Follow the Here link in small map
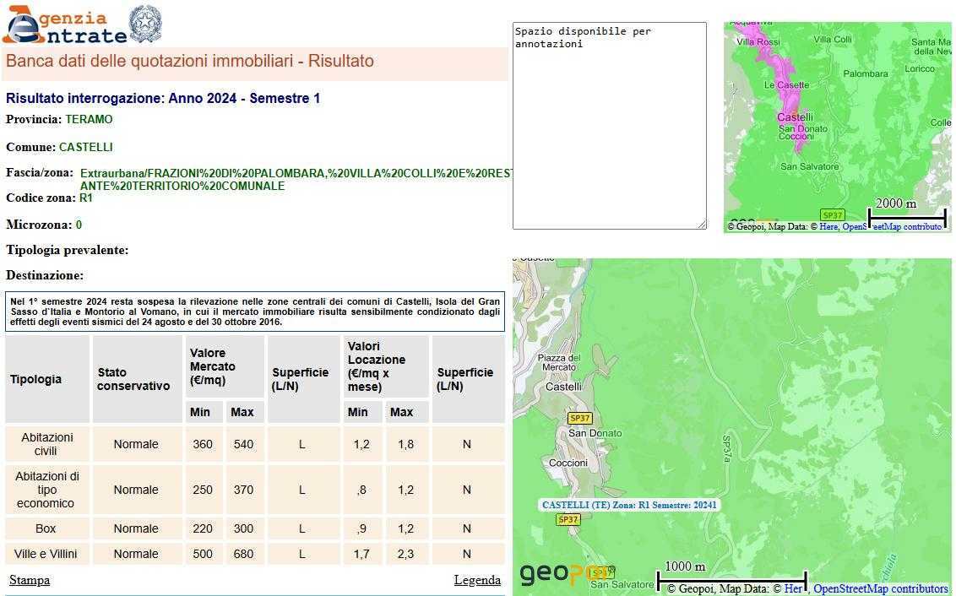Viewport: 956px width, 596px height. point(828,226)
